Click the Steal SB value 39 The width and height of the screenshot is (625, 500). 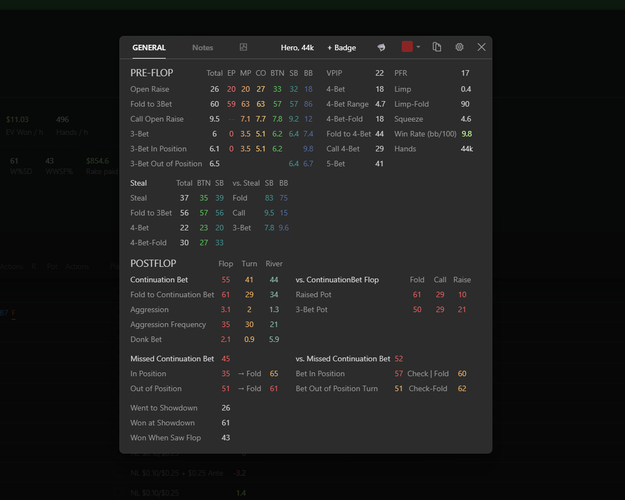[x=219, y=198]
